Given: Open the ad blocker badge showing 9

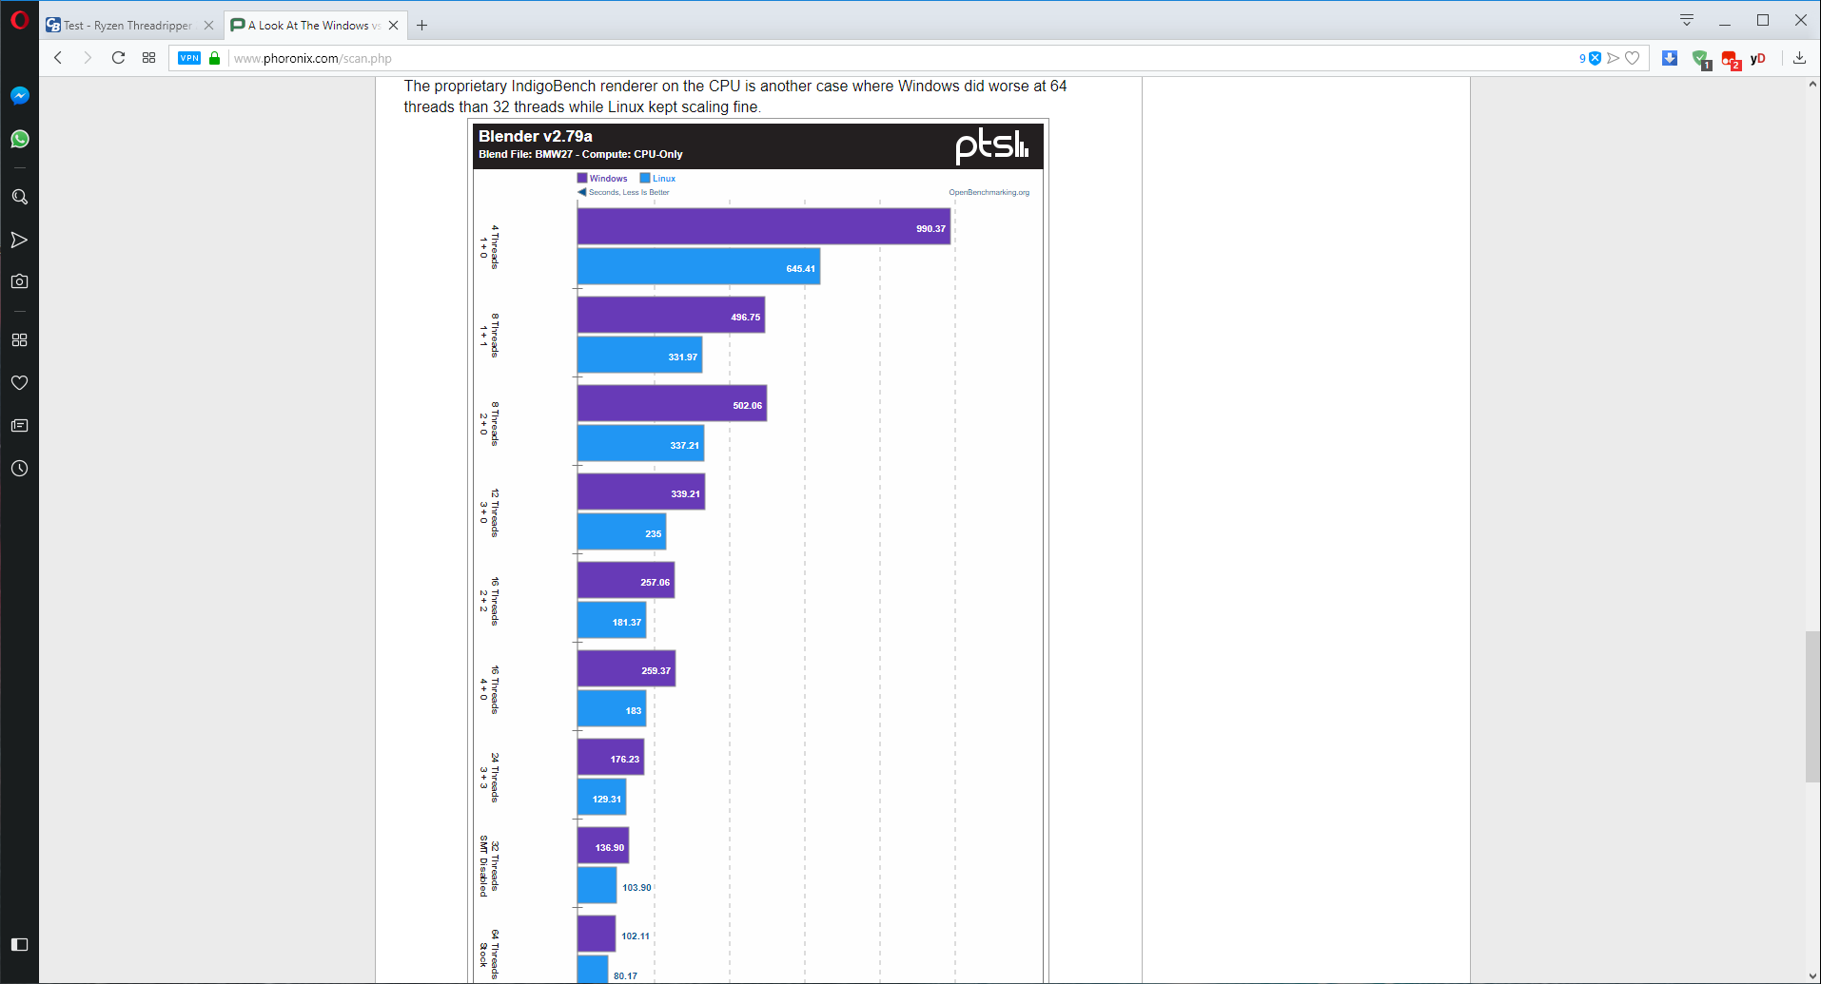Looking at the screenshot, I should pos(1590,58).
